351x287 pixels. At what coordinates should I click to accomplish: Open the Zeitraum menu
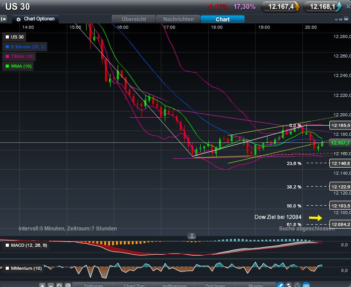click(93, 285)
